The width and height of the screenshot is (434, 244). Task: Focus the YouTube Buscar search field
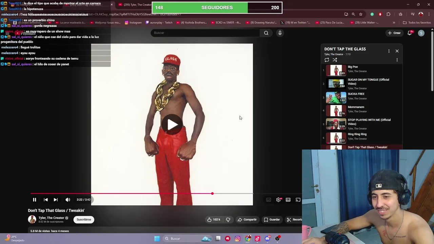click(205, 33)
